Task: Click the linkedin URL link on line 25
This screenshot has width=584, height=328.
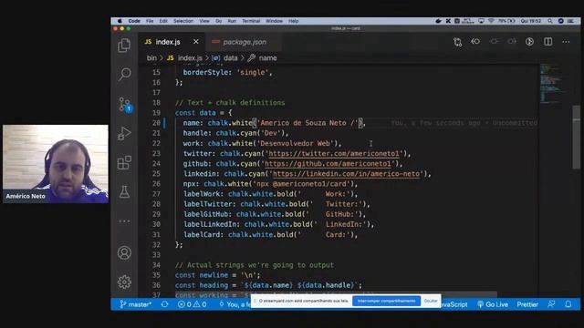Action: pyautogui.click(x=347, y=174)
